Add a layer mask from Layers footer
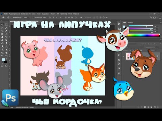The image size is (162, 121). [x=145, y=107]
